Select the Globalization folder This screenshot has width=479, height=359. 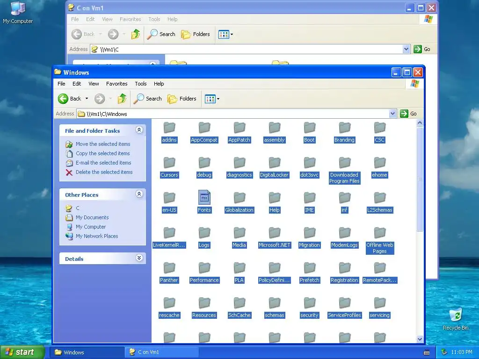[x=239, y=203]
